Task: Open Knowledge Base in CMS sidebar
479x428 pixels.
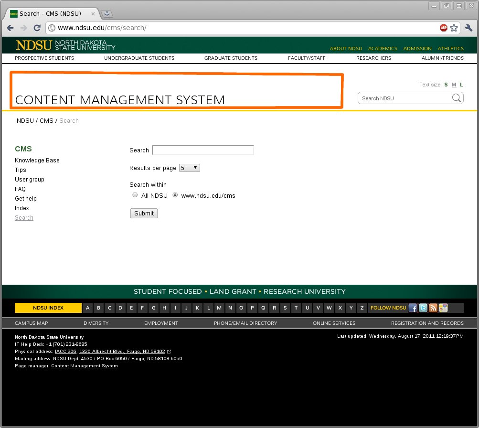Action: click(x=37, y=160)
